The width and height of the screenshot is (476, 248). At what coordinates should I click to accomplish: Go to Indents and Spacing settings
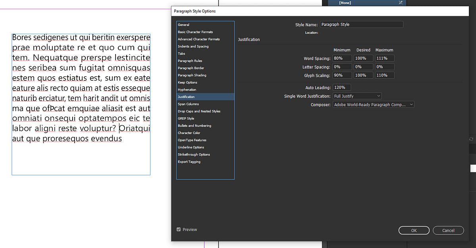(x=193, y=46)
